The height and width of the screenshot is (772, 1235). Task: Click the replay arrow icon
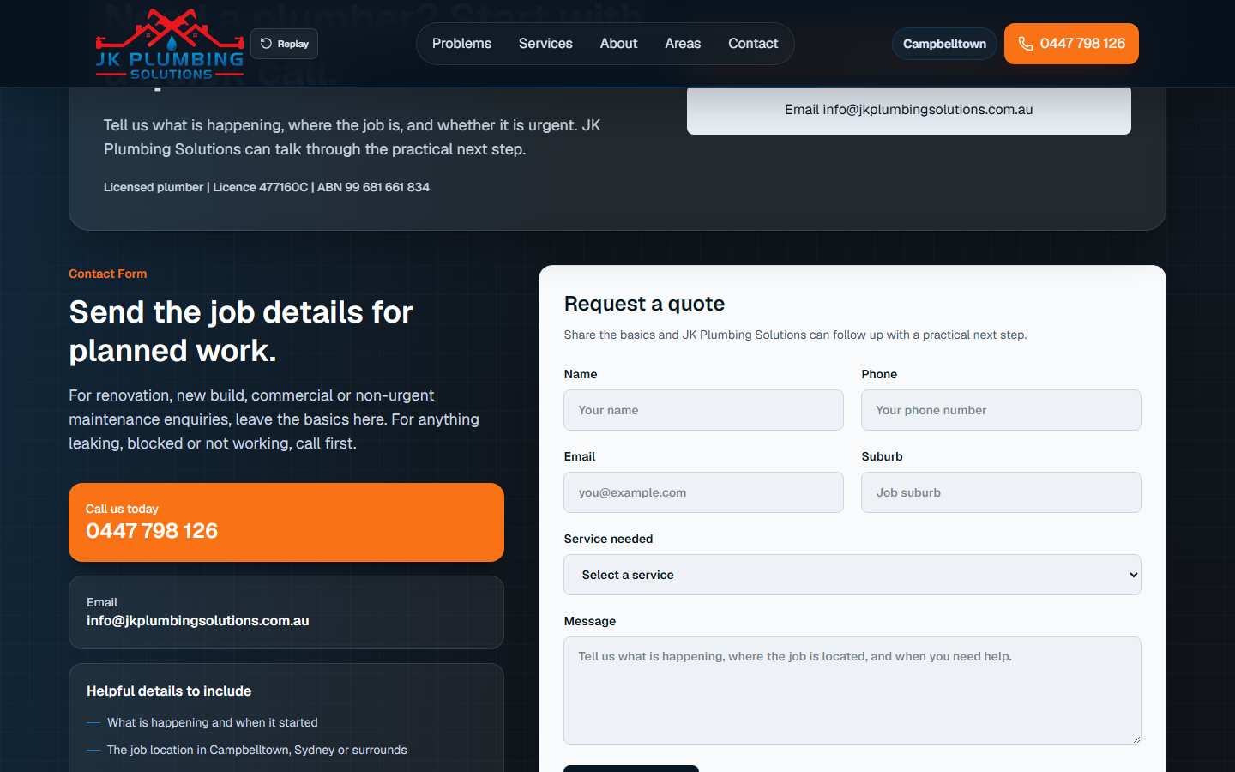pyautogui.click(x=266, y=44)
